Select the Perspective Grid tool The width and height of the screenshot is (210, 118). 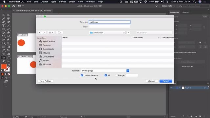tap(8, 43)
